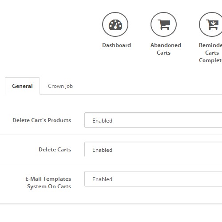This screenshot has height=222, width=222.
Task: Open the E-Mail Templates System dropdown
Action: click(153, 179)
